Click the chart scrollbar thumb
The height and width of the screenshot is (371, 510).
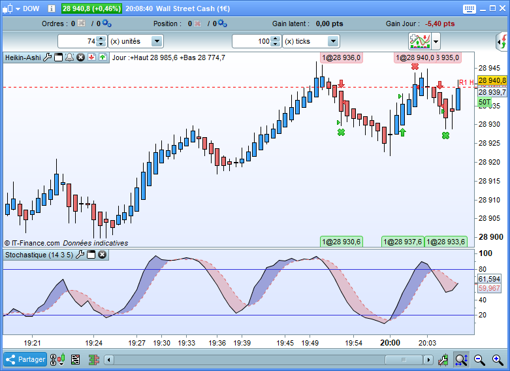tap(404, 360)
